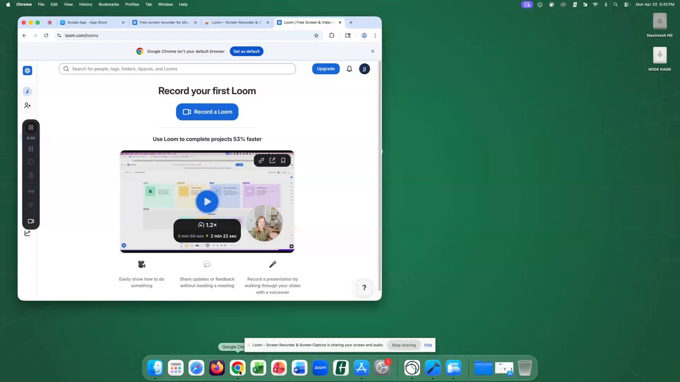Open Finder from the Dock
Viewport: 680px width, 382px height.
tap(155, 368)
